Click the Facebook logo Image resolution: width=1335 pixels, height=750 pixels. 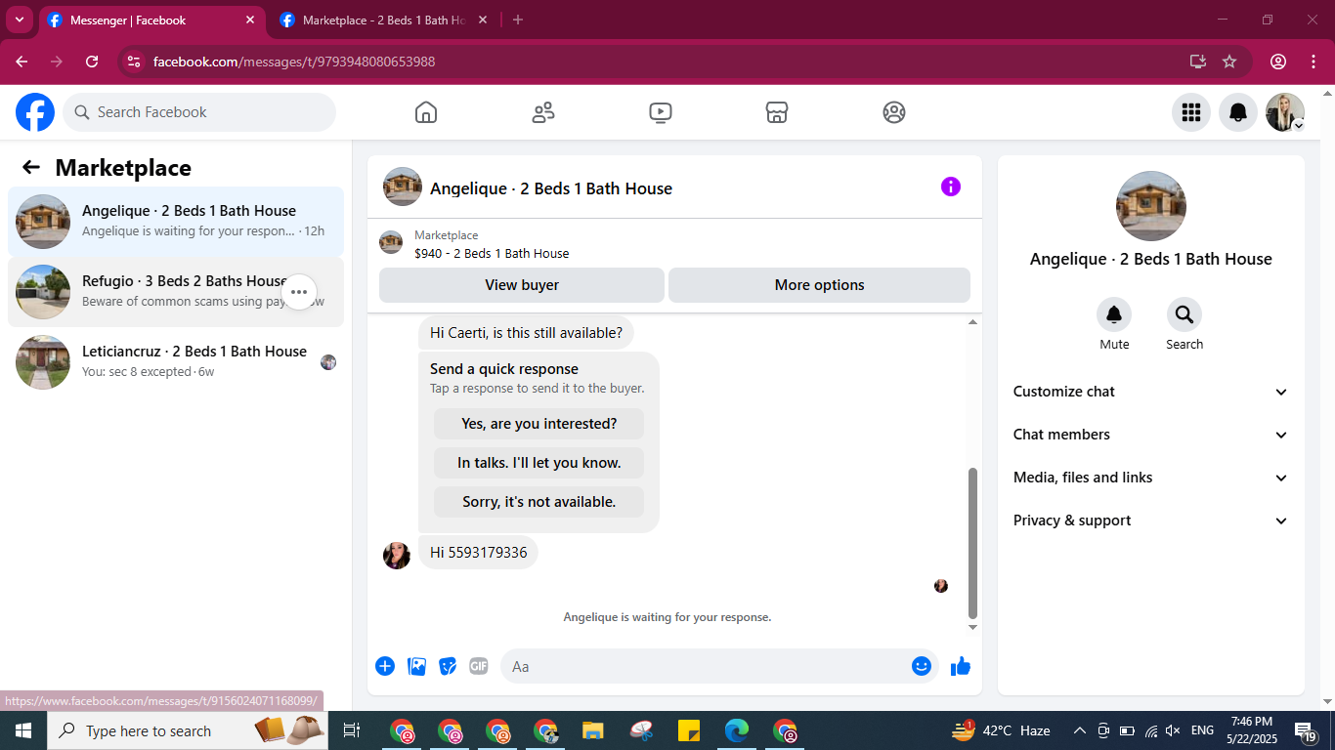(35, 112)
